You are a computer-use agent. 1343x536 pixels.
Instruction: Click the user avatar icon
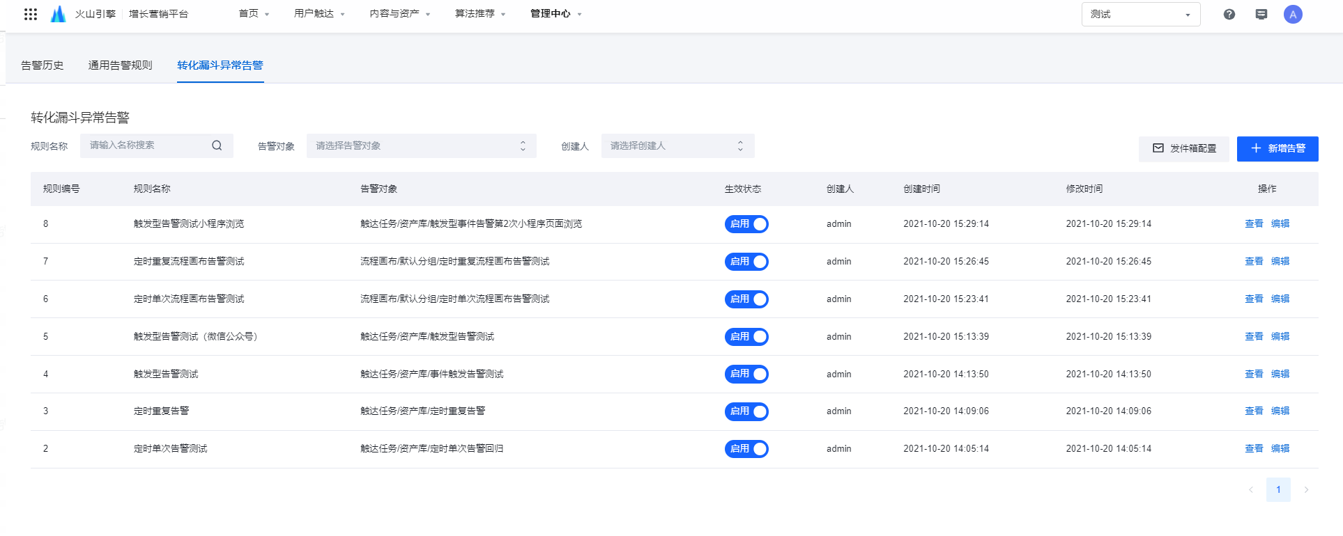1293,14
